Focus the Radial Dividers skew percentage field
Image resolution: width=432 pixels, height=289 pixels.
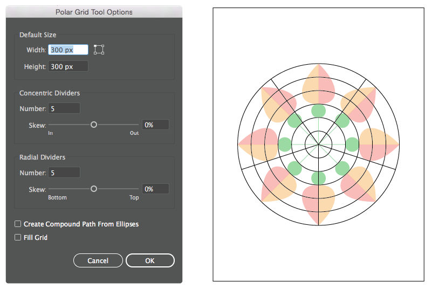[155, 189]
